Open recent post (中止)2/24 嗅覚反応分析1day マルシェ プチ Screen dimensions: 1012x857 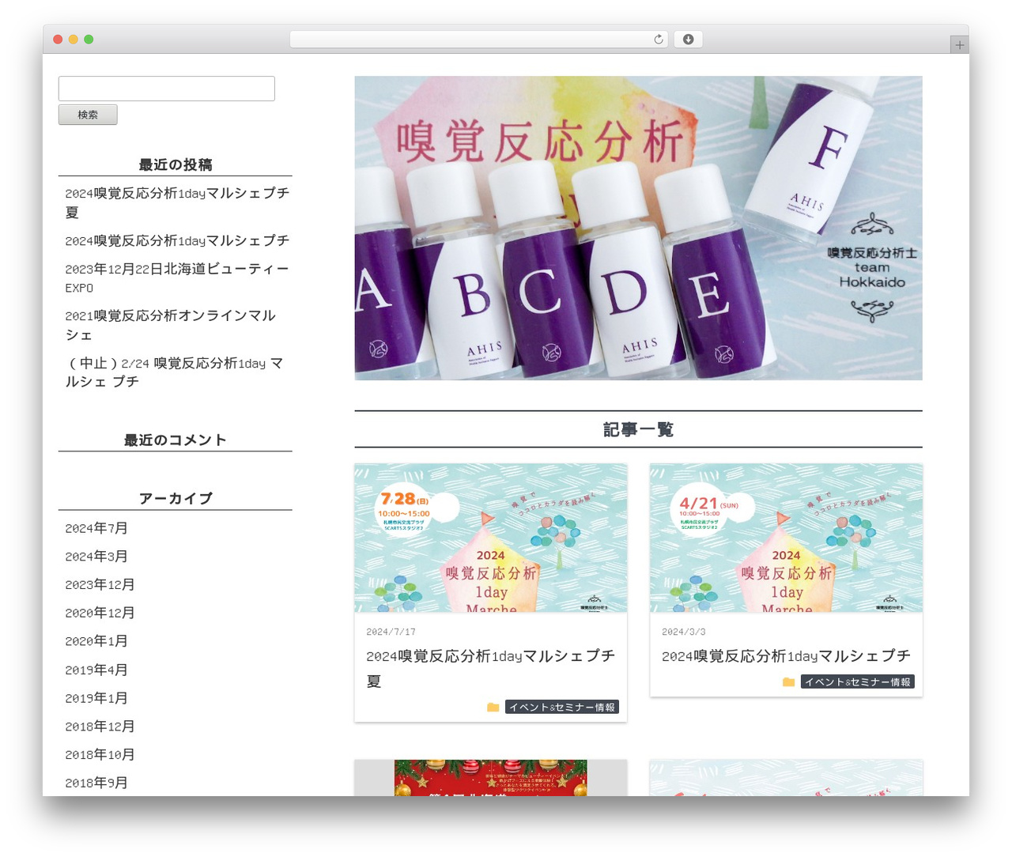coord(174,372)
